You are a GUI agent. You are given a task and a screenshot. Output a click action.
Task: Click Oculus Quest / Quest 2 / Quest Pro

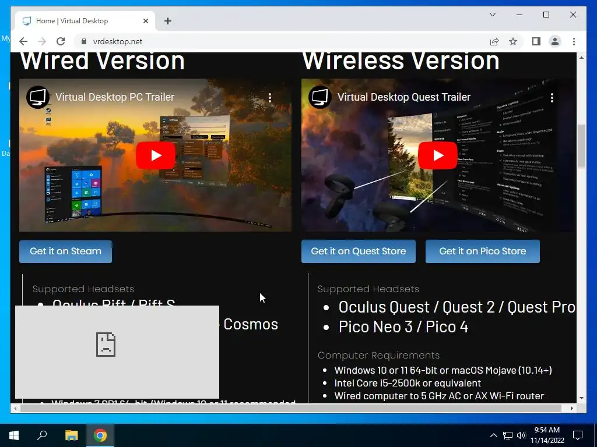coord(457,307)
